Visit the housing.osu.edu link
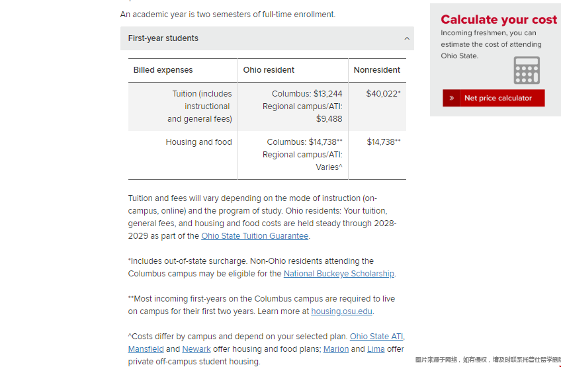Screen dimensions: 561x367 click(342, 311)
